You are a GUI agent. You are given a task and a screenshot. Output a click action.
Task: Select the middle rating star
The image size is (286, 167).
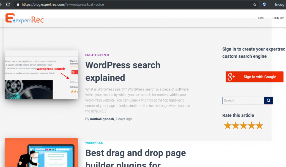click(x=243, y=125)
